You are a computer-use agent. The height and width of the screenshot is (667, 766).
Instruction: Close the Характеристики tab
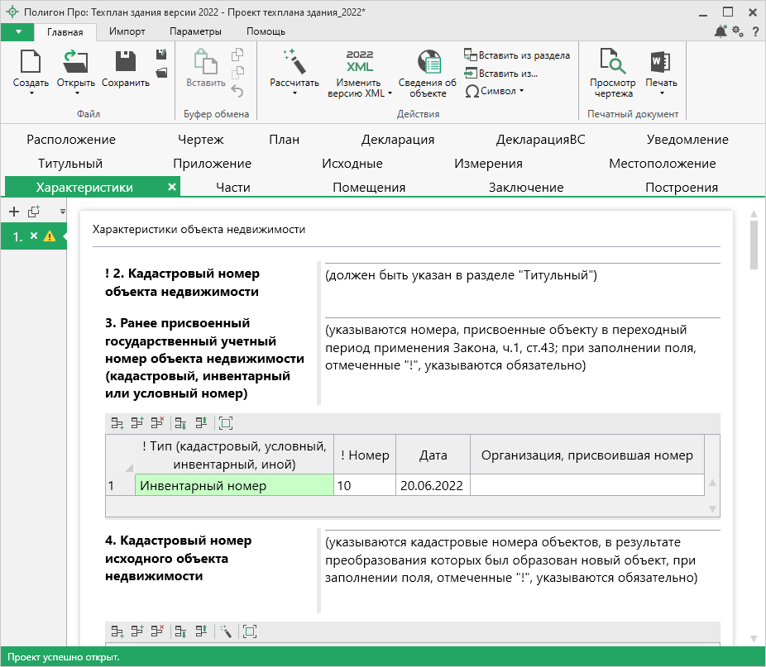point(172,187)
